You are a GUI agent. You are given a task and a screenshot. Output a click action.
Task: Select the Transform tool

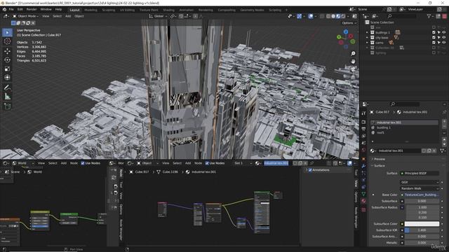pos(8,78)
